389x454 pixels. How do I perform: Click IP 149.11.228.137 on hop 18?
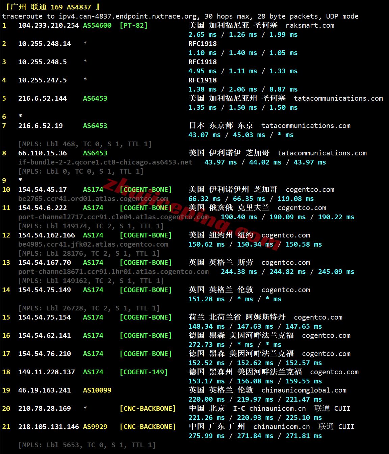click(47, 372)
